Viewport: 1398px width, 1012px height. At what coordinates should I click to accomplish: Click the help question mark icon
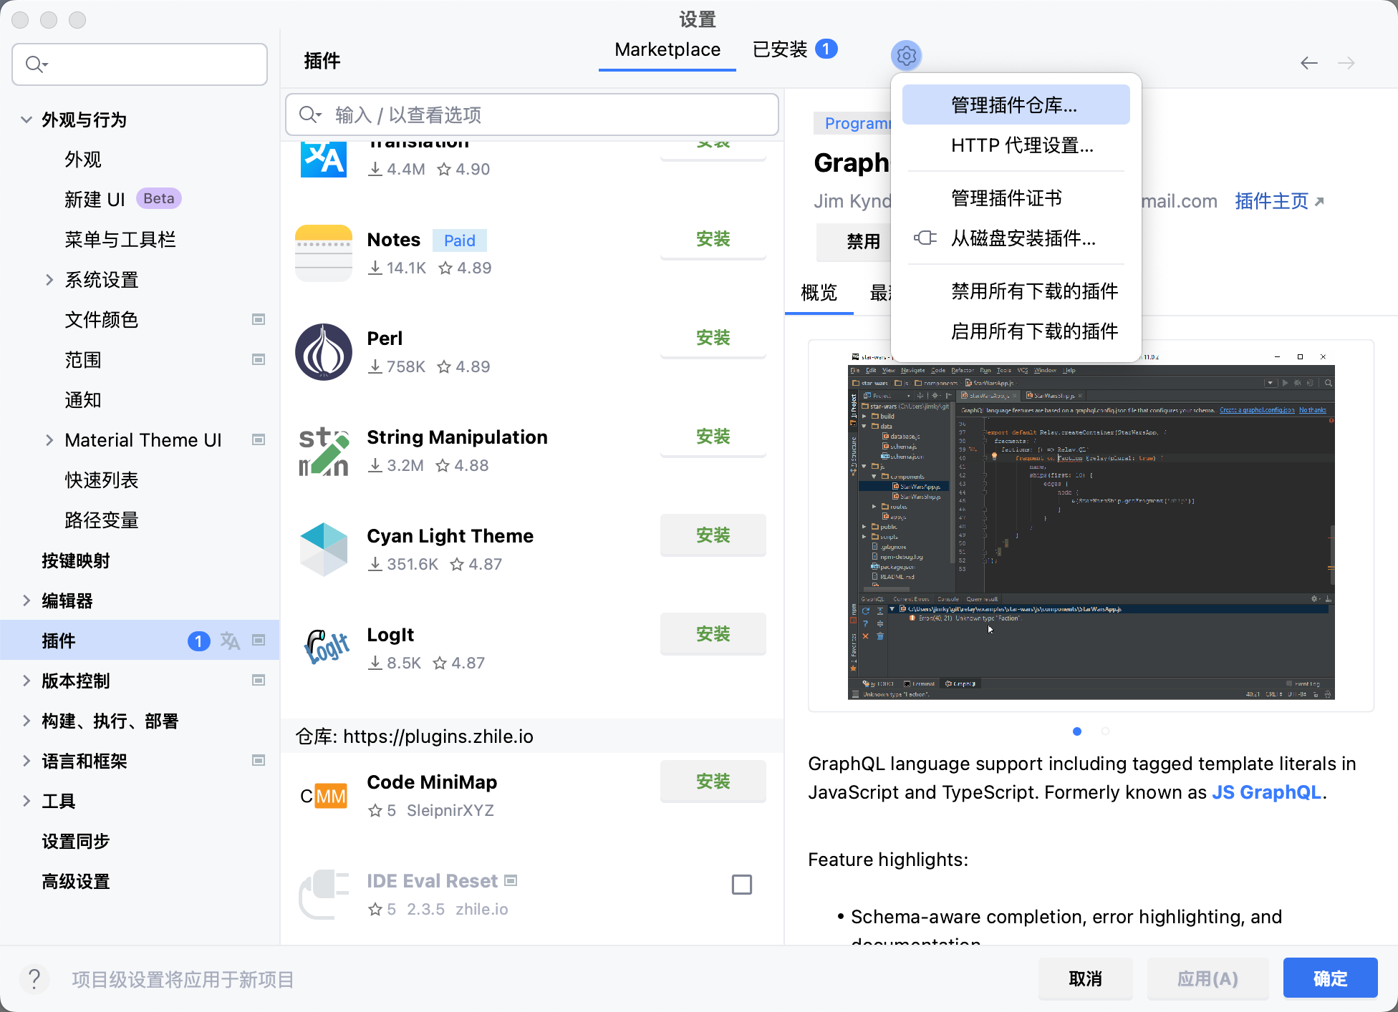click(x=34, y=978)
